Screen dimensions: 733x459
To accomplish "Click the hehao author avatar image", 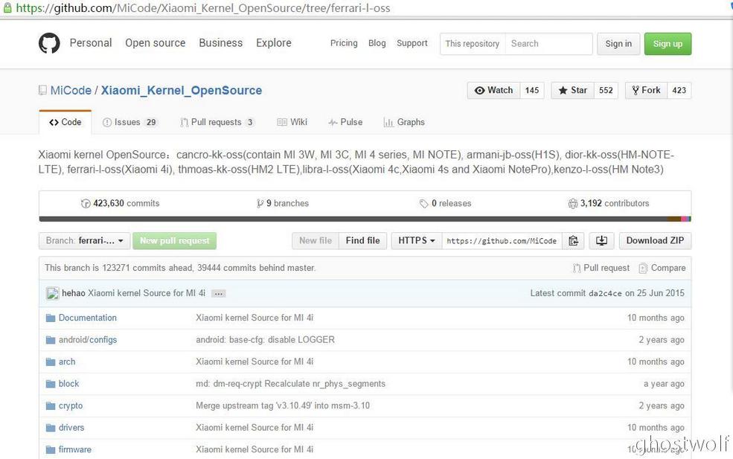I will tap(52, 293).
